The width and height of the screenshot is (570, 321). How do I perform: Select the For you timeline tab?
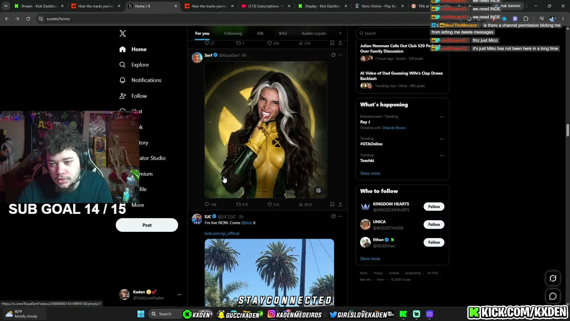coord(202,33)
